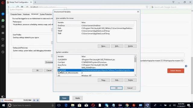Cancel the Environment Variables dialog

(x=130, y=88)
